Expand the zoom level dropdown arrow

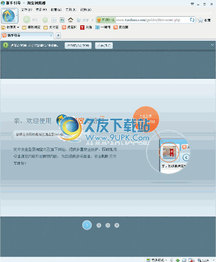(x=214, y=260)
